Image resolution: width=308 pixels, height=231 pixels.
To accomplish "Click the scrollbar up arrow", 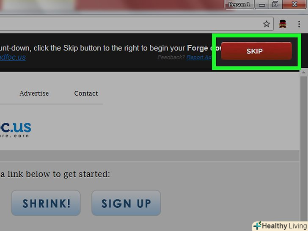I will (304, 72).
